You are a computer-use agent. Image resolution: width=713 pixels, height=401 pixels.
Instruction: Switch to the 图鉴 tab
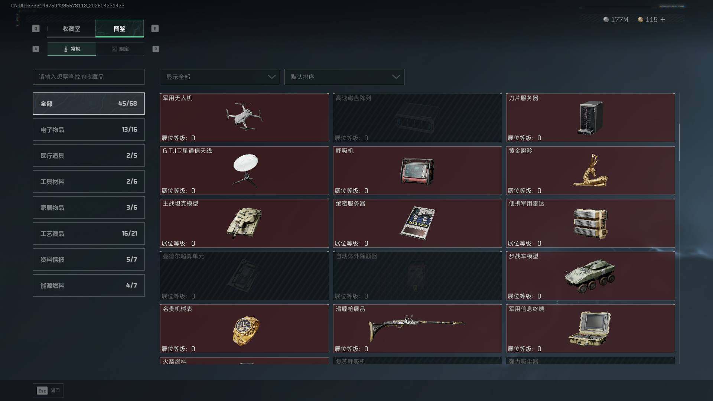point(120,29)
